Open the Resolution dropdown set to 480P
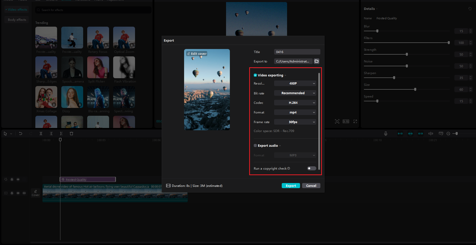This screenshot has width=476, height=245. click(295, 83)
